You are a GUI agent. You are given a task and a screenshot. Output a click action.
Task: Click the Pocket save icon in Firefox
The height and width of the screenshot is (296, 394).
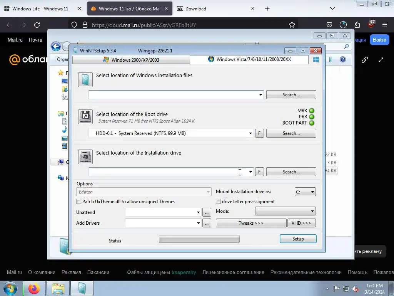click(329, 25)
